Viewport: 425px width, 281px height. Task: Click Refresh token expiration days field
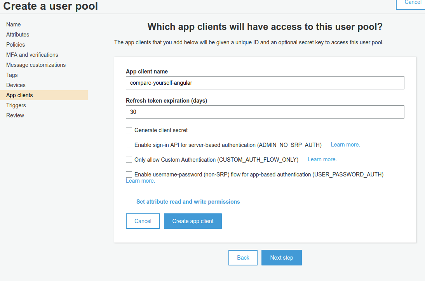click(x=265, y=112)
